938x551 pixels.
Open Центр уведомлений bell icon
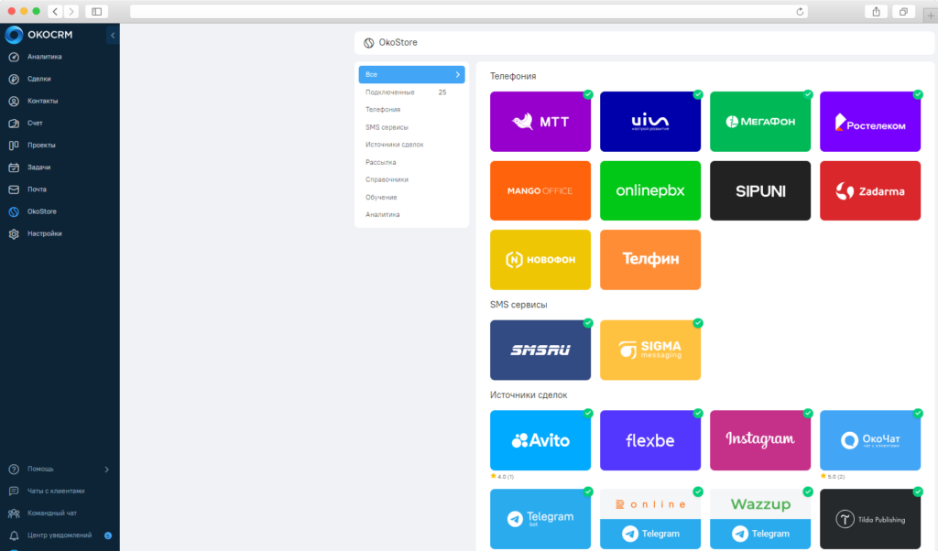tap(14, 535)
